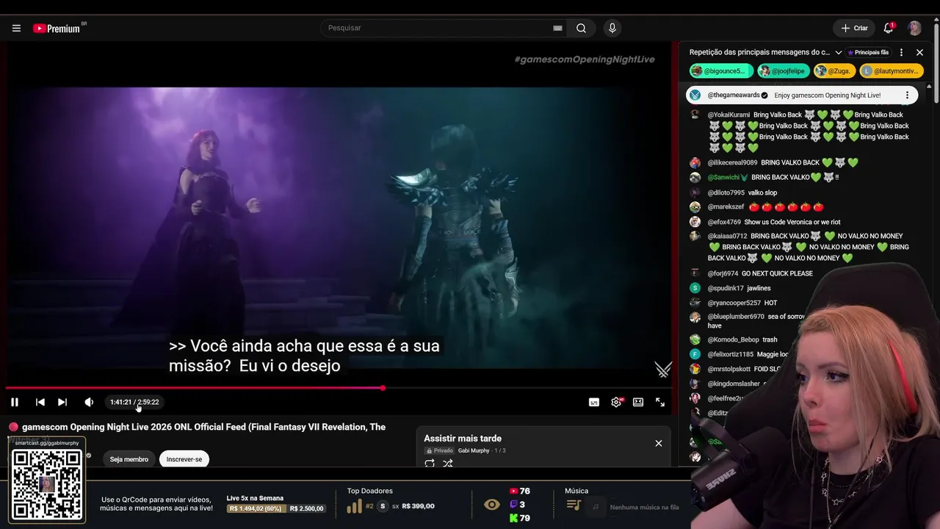Click the viewers eye icon in overlay

pyautogui.click(x=492, y=505)
